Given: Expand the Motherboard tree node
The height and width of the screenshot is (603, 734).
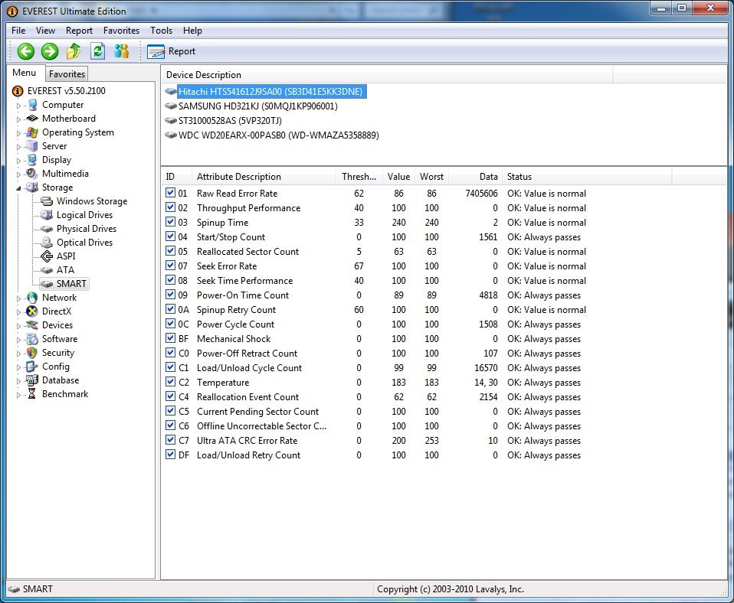Looking at the screenshot, I should coord(18,119).
